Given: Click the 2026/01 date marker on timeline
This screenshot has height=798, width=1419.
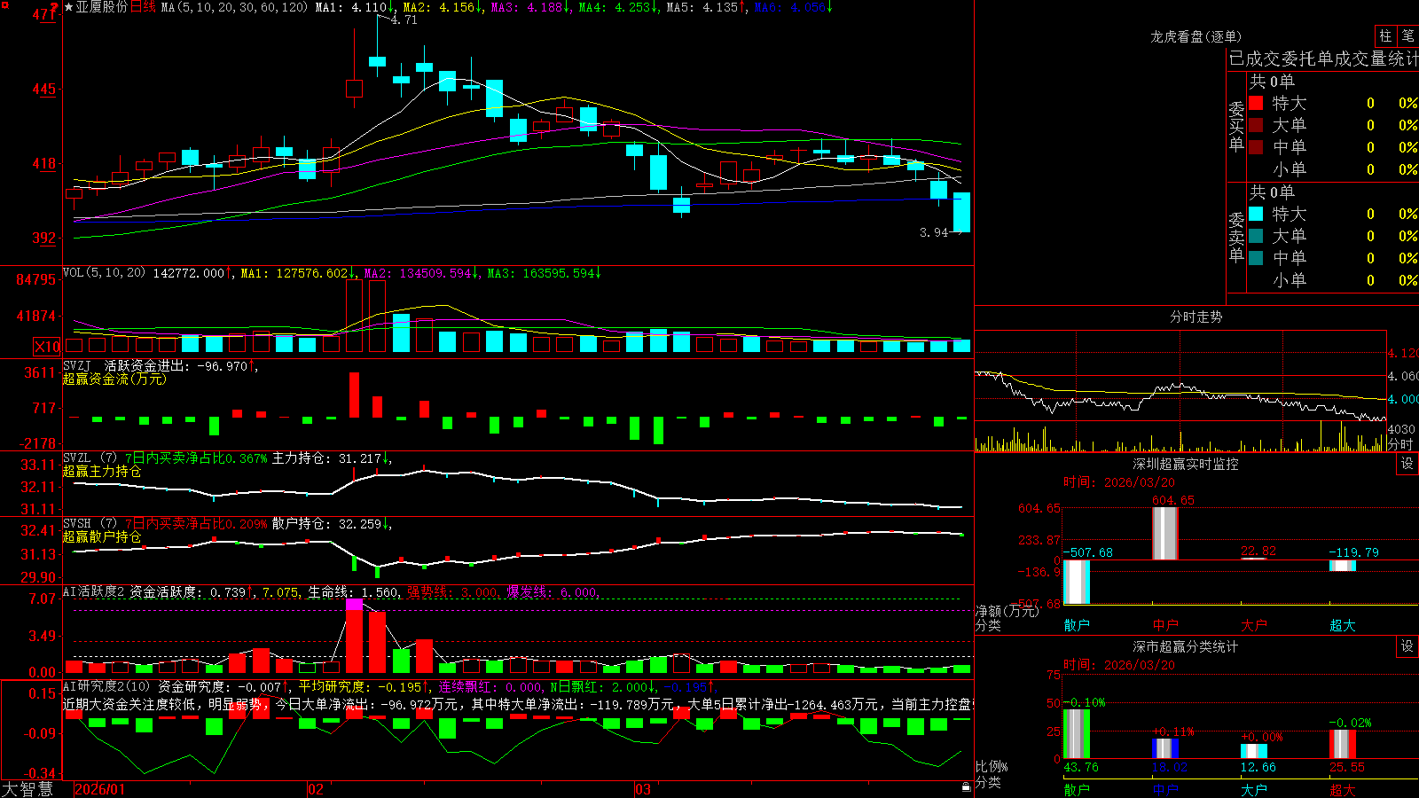Looking at the screenshot, I should tap(100, 789).
